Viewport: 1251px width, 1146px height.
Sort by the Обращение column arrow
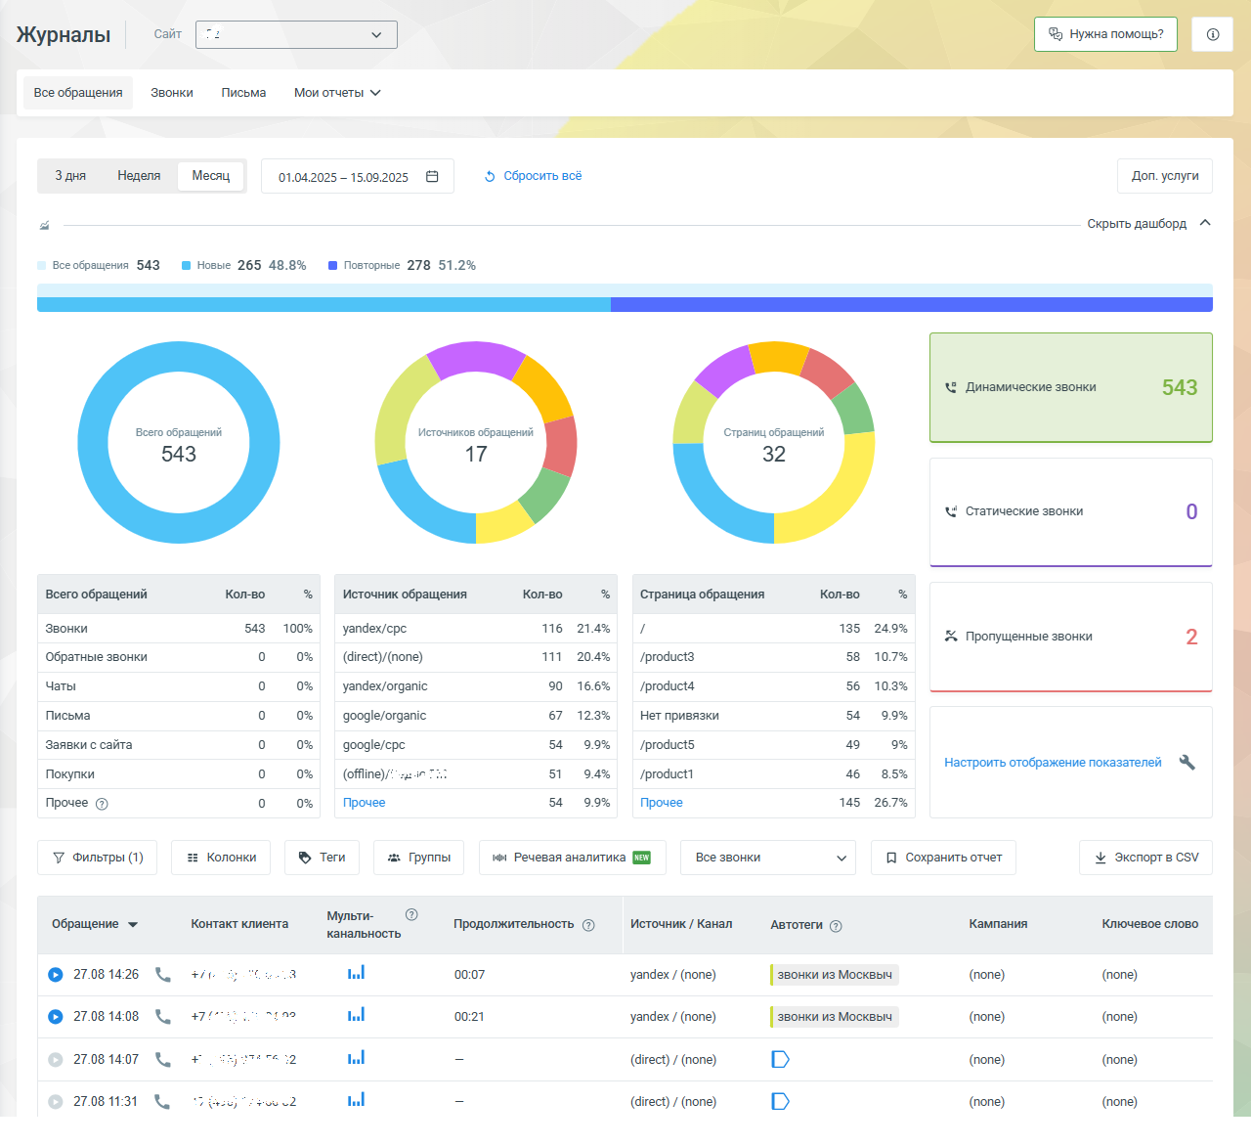click(x=133, y=925)
